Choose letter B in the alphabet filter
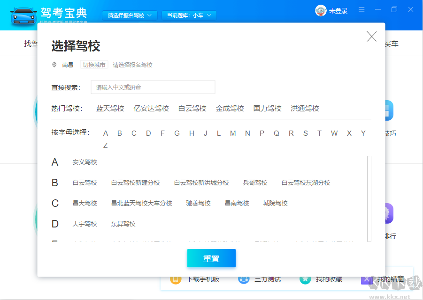Viewport: 423px width, 300px height. point(119,133)
